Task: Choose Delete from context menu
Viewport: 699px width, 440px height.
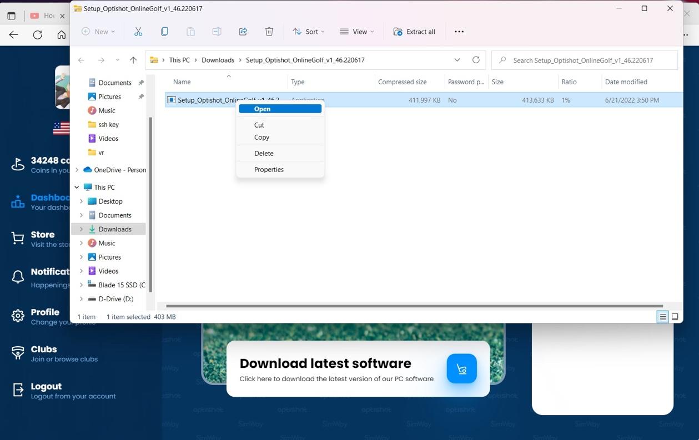Action: click(x=280, y=153)
